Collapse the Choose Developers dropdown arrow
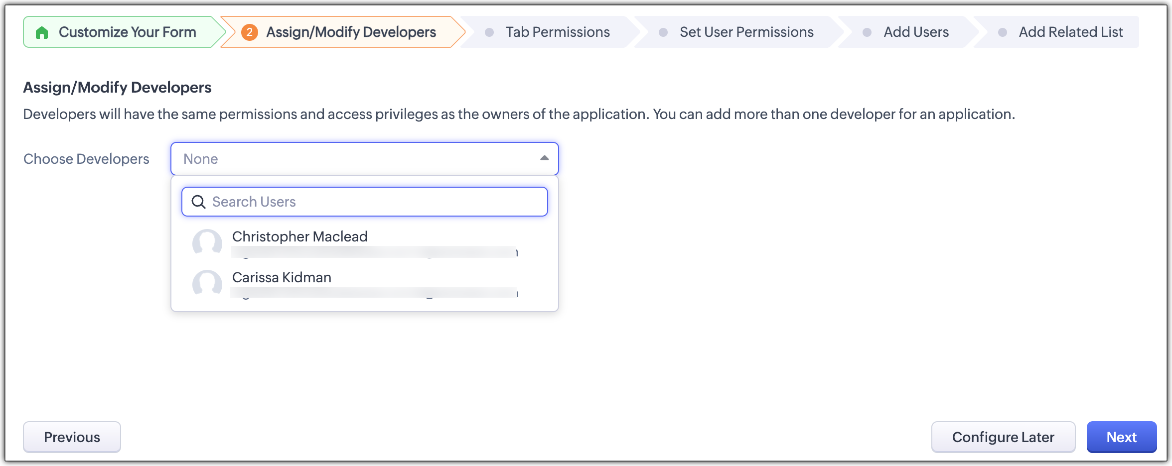Screen dimensions: 1172x466 [544, 158]
